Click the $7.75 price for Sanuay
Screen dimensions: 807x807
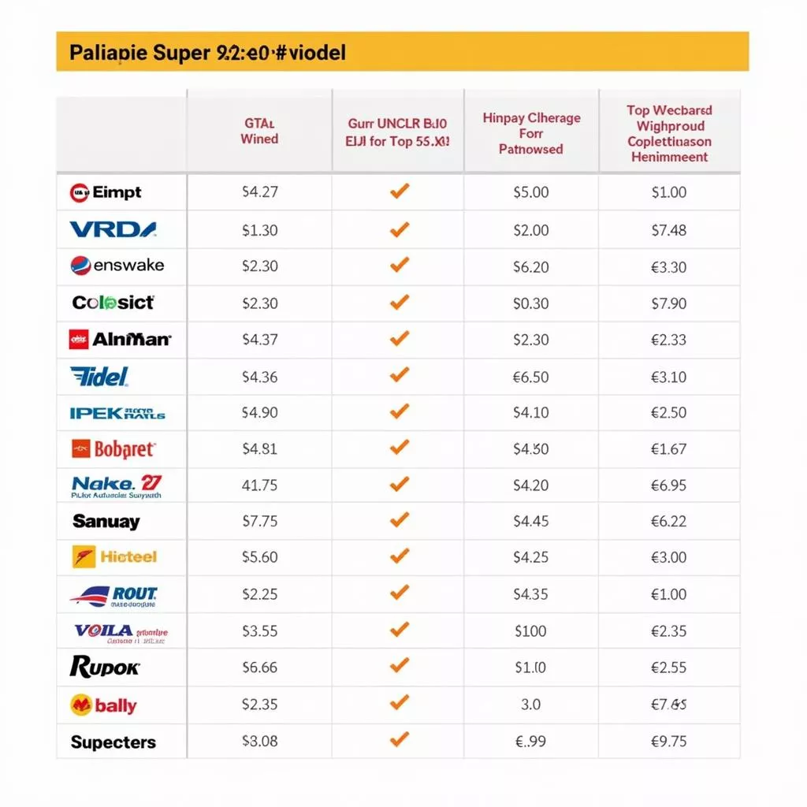(x=259, y=521)
